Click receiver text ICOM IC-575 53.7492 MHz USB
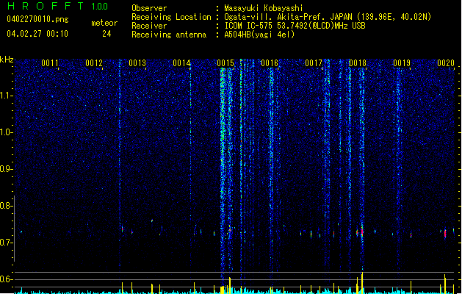The image size is (462, 294). (295, 26)
